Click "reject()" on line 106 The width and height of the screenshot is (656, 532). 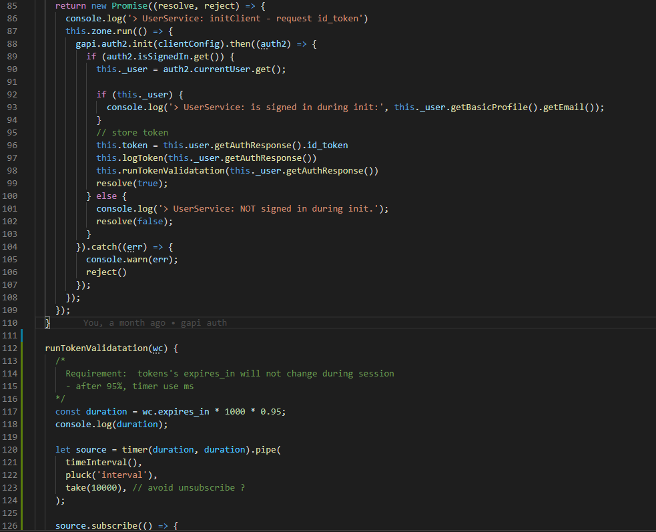(106, 272)
